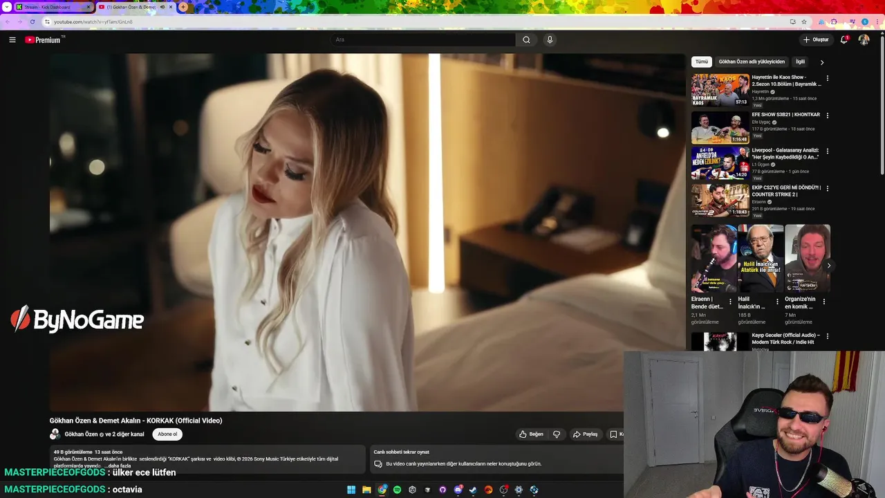Screen dimensions: 885x498
Task: Share the video via Paylaş
Action: tap(585, 434)
